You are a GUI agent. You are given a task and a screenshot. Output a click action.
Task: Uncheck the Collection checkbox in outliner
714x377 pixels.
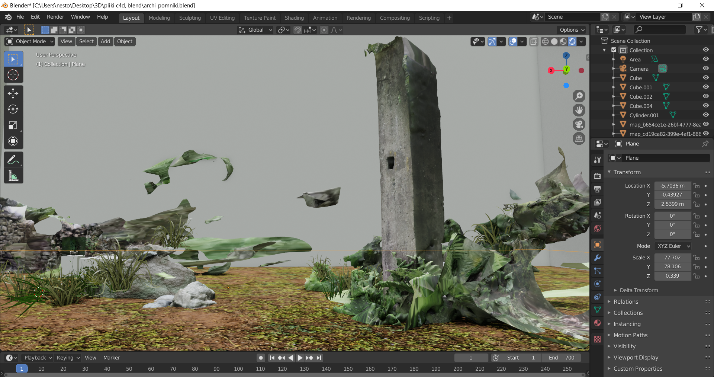[614, 50]
